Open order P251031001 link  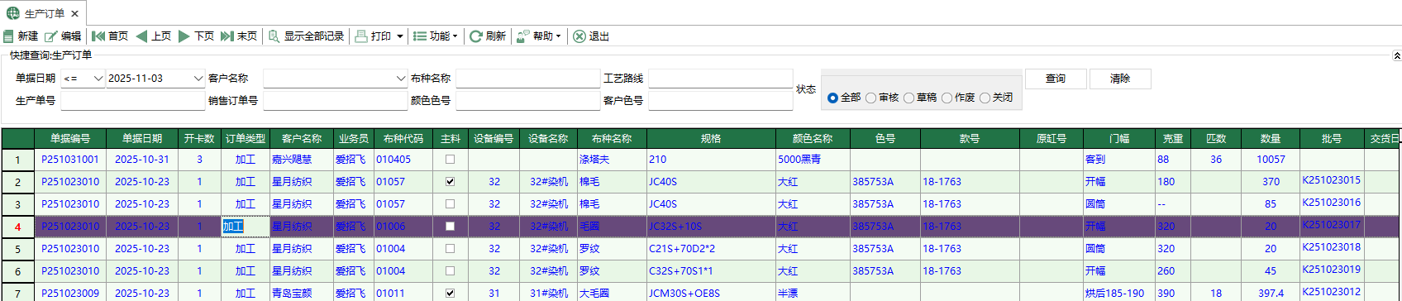70,160
